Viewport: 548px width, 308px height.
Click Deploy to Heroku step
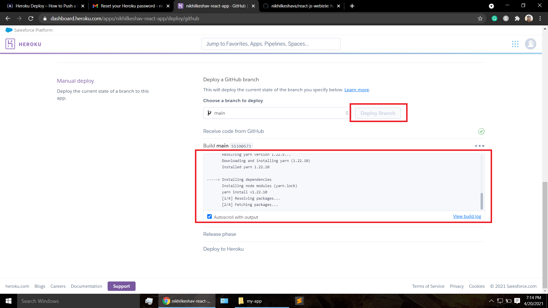[x=223, y=249]
